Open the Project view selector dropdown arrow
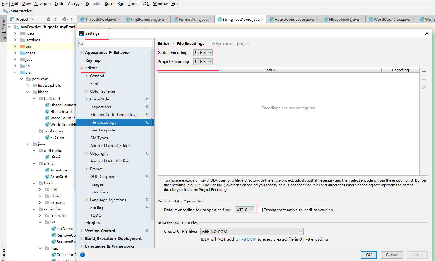The width and height of the screenshot is (435, 261). pos(32,20)
